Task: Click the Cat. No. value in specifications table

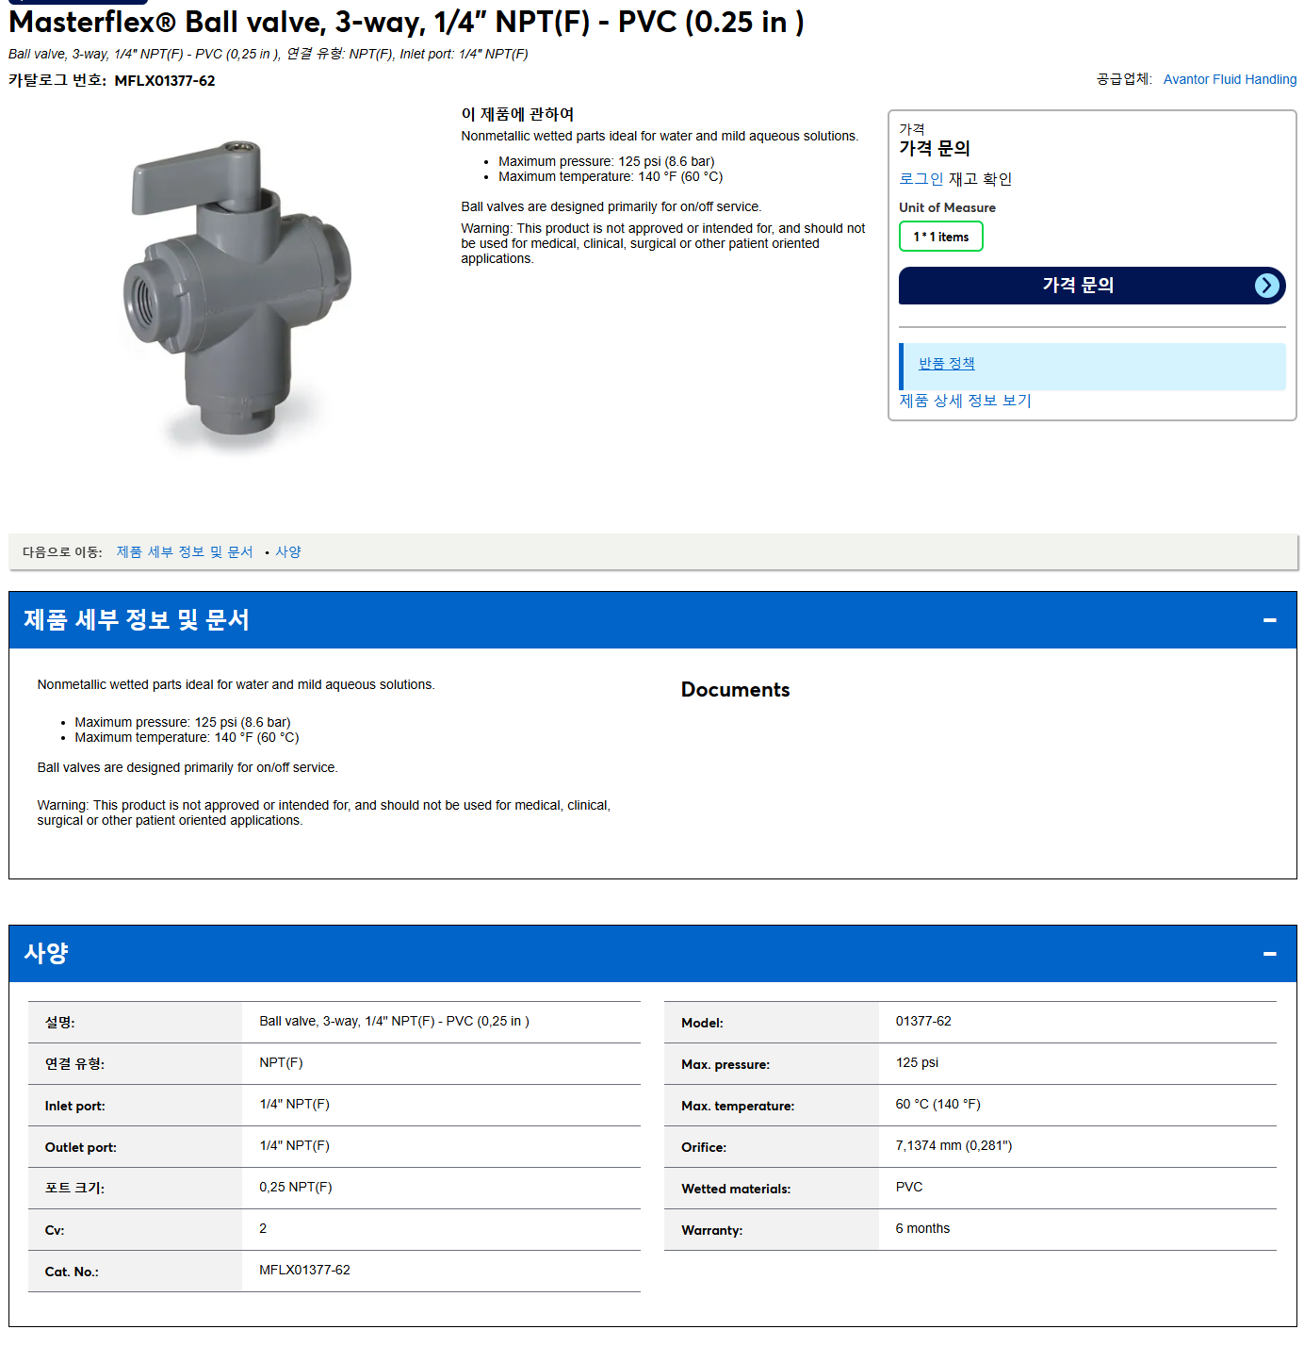Action: click(x=304, y=1270)
